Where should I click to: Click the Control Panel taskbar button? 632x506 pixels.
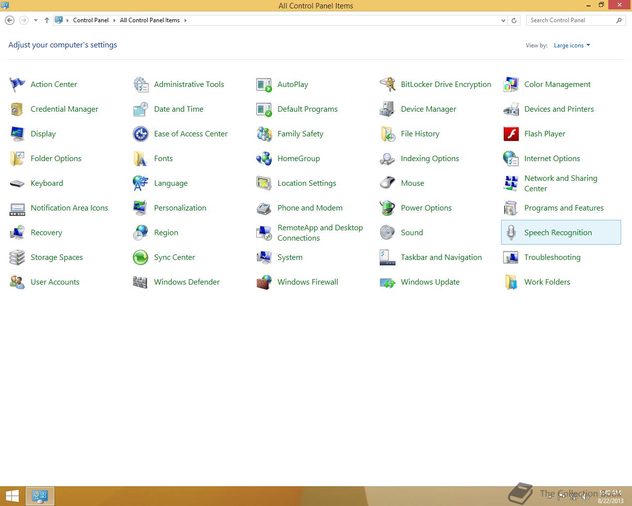pyautogui.click(x=40, y=496)
